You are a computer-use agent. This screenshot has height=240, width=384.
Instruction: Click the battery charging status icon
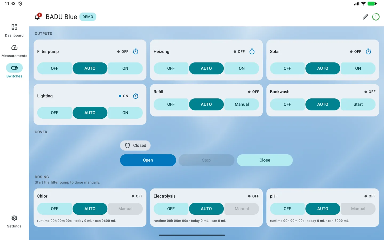(372, 3)
